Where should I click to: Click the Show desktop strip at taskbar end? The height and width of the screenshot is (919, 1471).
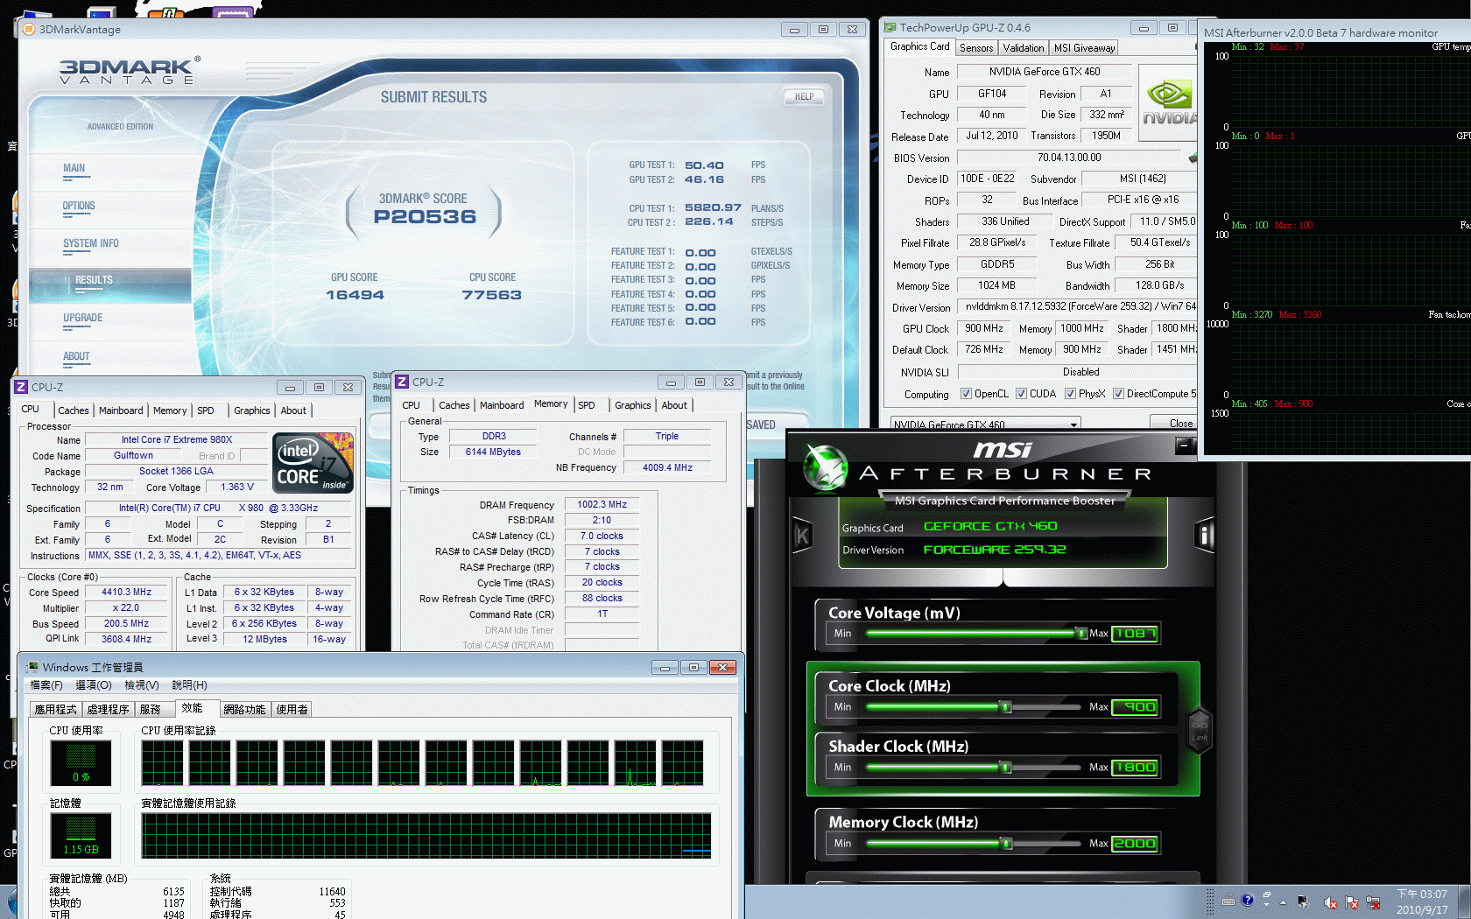click(x=1465, y=902)
